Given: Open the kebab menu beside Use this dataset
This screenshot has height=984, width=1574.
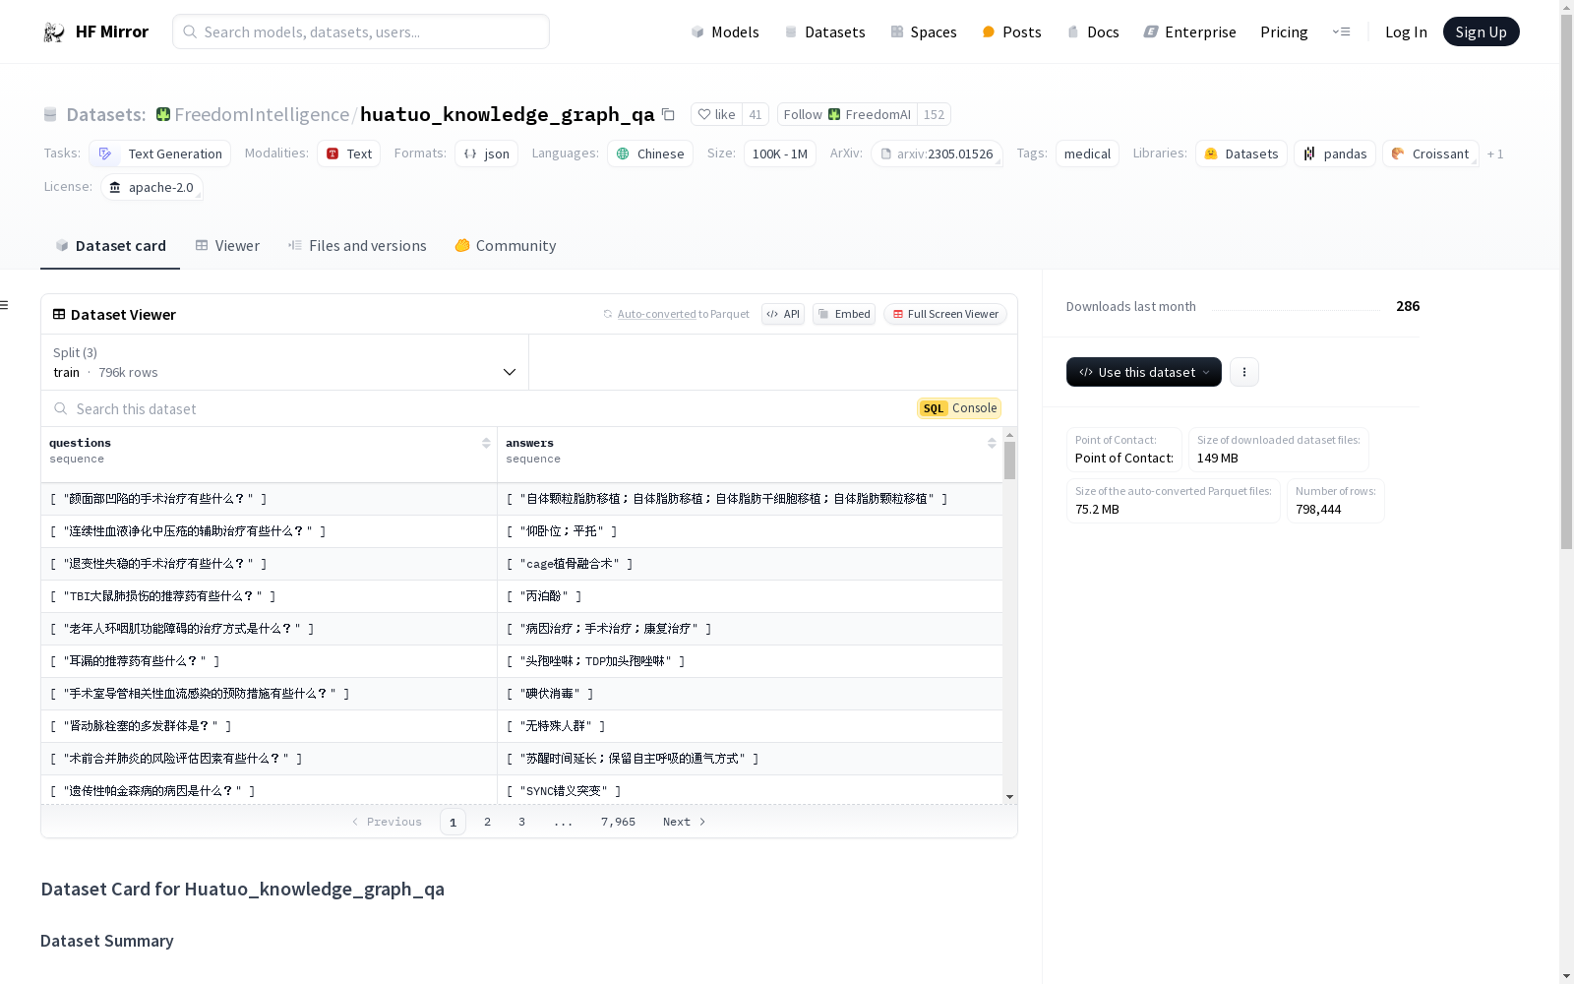Looking at the screenshot, I should click(1244, 372).
